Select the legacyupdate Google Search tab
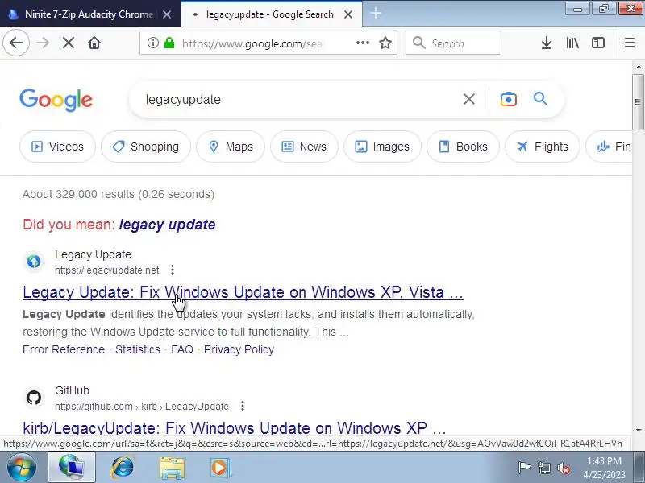 (x=269, y=14)
